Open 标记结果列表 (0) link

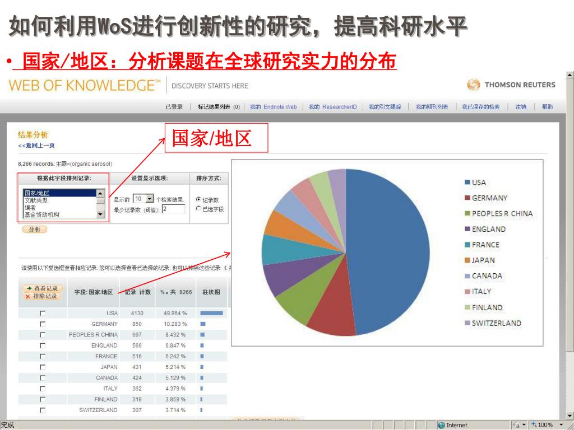coord(219,107)
